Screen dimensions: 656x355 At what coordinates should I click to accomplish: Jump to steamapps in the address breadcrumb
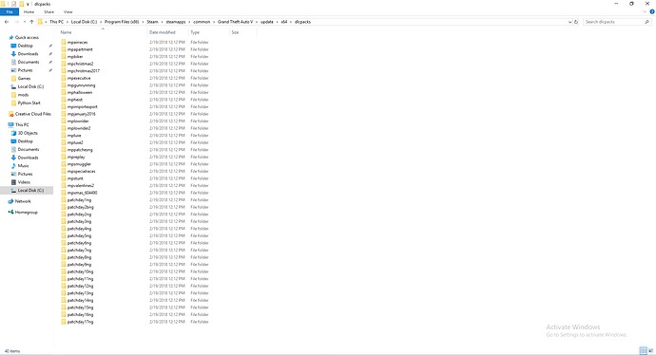176,22
